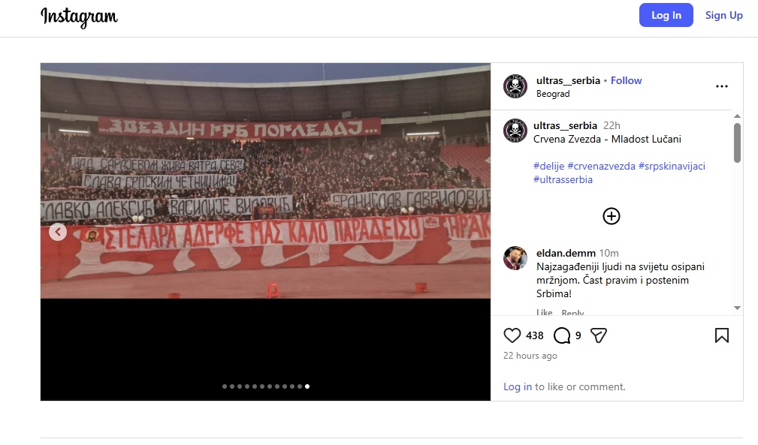Go to Instagram home via logo
Image resolution: width=758 pixels, height=445 pixels.
(x=80, y=17)
